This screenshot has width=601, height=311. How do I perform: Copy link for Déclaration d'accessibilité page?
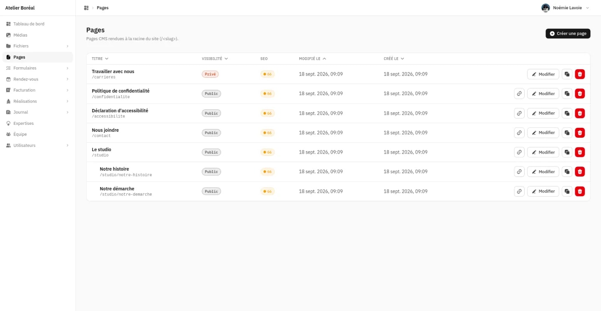click(x=519, y=113)
